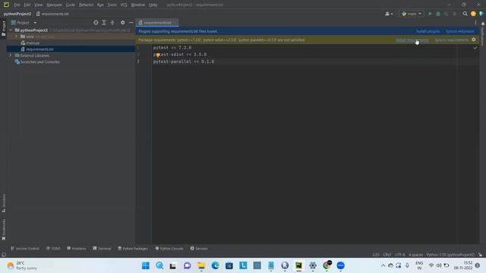Open the Problems tool window

pyautogui.click(x=77, y=249)
